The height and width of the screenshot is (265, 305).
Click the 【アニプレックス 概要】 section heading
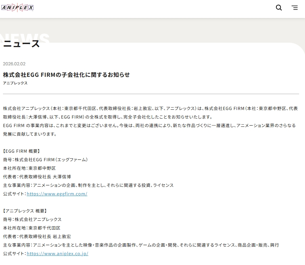pyautogui.click(x=25, y=211)
